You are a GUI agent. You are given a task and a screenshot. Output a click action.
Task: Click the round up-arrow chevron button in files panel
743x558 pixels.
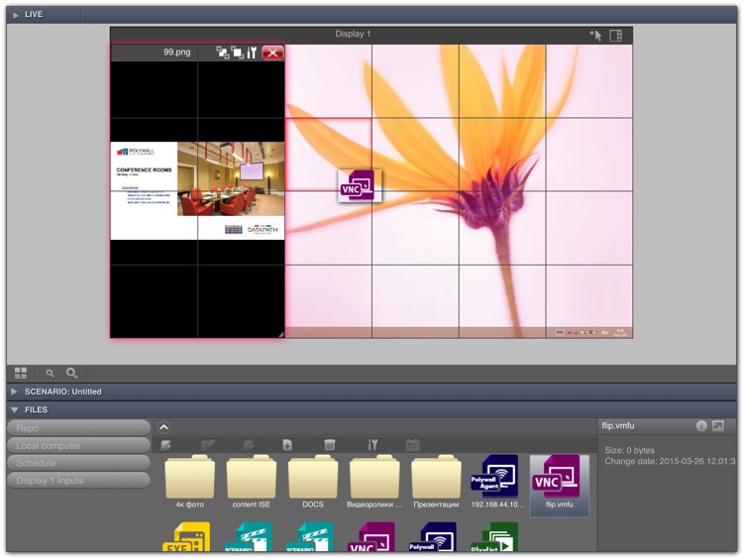pos(163,427)
